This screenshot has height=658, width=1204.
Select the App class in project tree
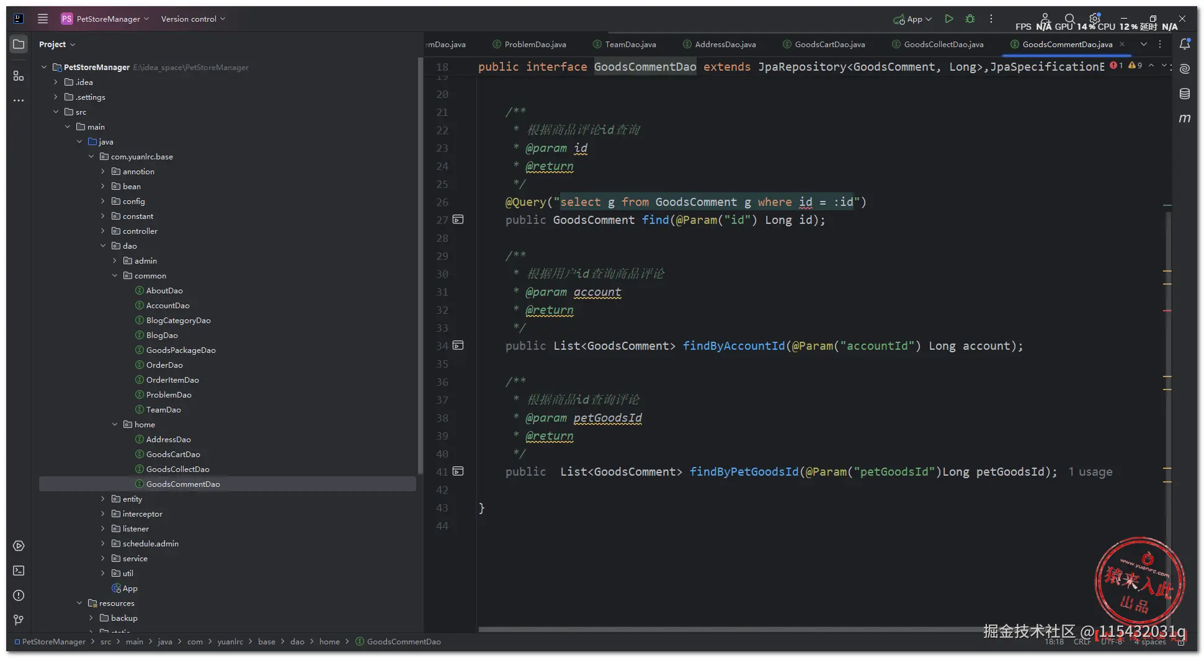130,588
